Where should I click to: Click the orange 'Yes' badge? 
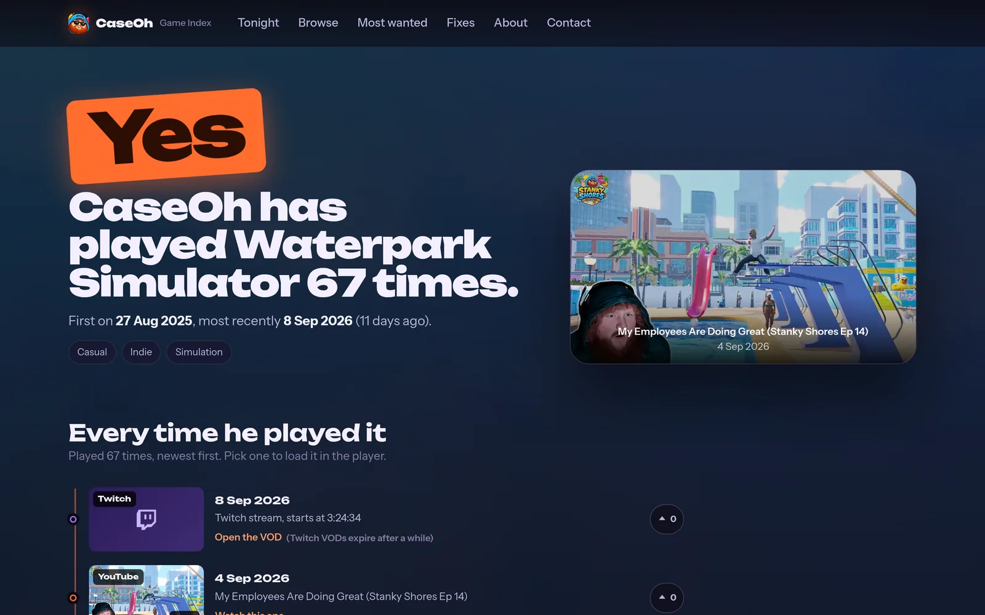(166, 136)
